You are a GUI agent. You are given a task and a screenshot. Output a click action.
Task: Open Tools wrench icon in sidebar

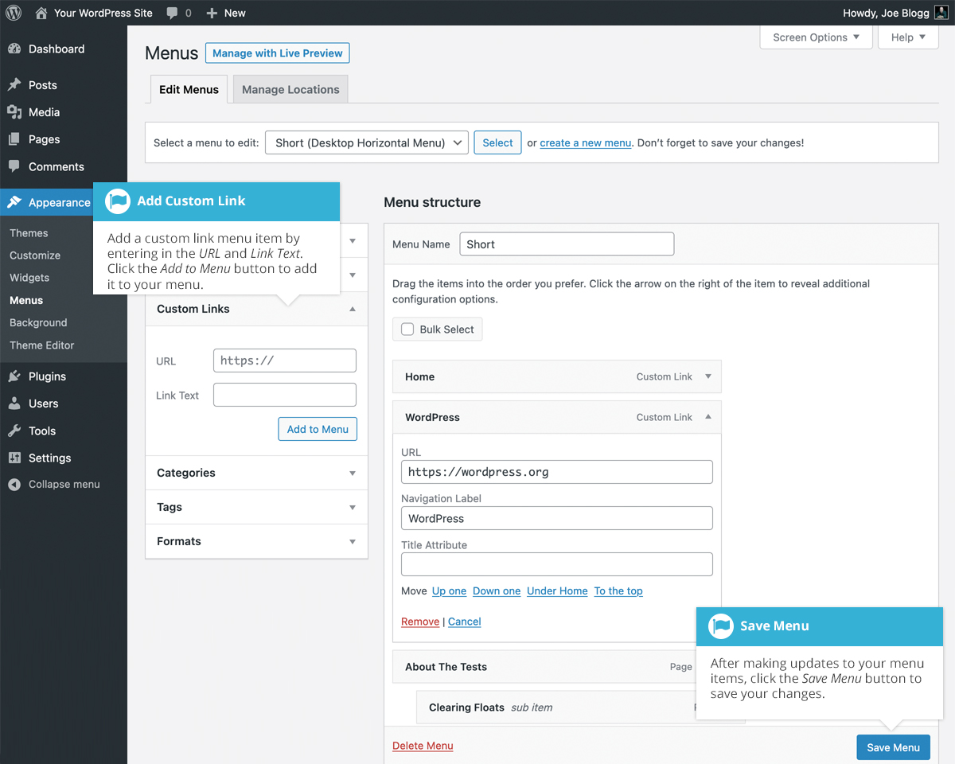14,431
